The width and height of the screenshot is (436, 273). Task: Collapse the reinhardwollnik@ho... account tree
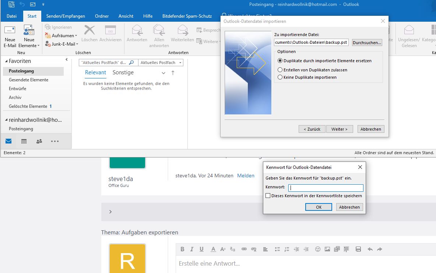pos(6,120)
